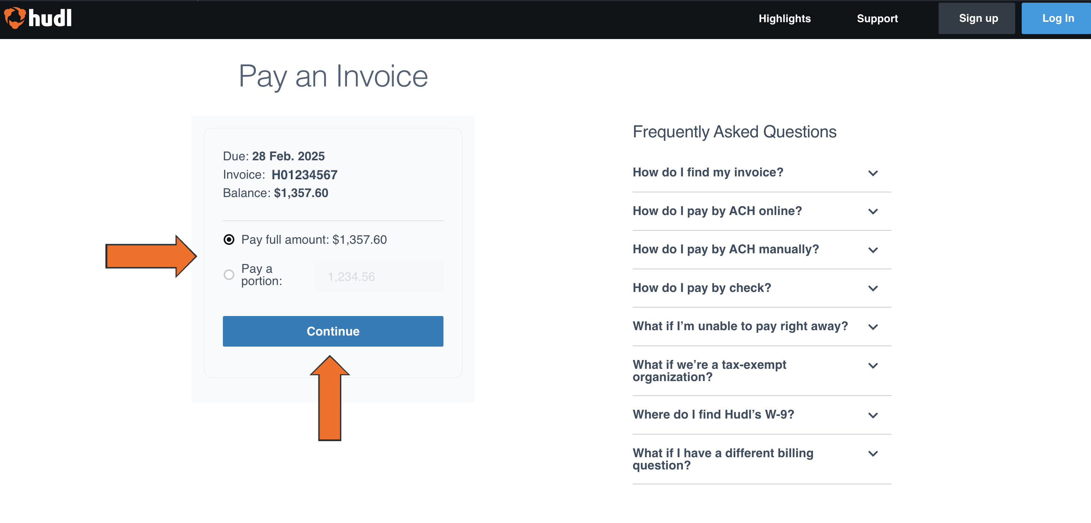Click the Sign up button
The image size is (1091, 523).
(x=977, y=18)
